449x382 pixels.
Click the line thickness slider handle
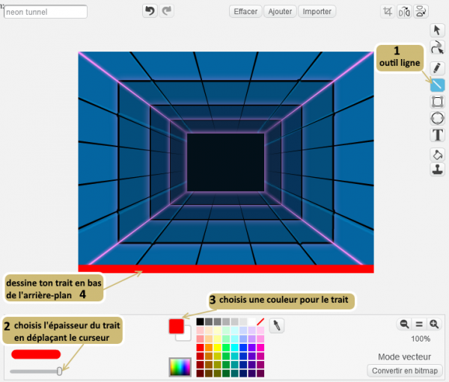pyautogui.click(x=59, y=371)
